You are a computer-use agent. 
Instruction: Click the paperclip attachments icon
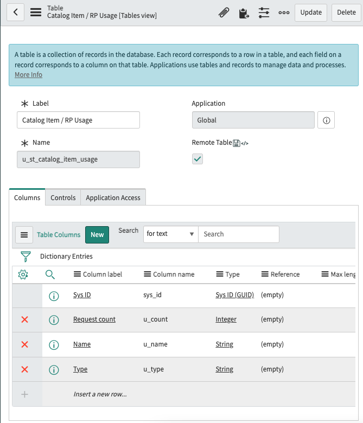tap(224, 12)
